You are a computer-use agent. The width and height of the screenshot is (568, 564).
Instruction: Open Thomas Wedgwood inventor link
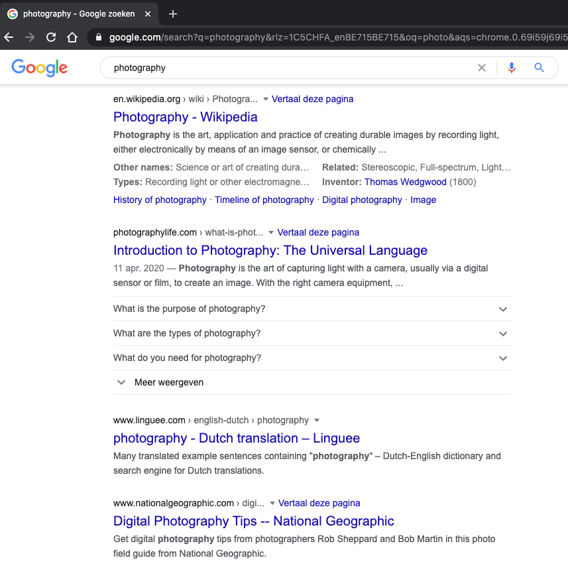pos(405,182)
